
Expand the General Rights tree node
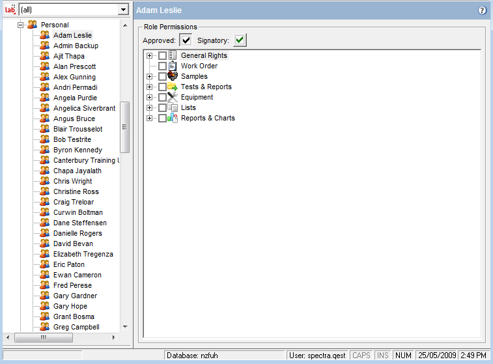(150, 56)
